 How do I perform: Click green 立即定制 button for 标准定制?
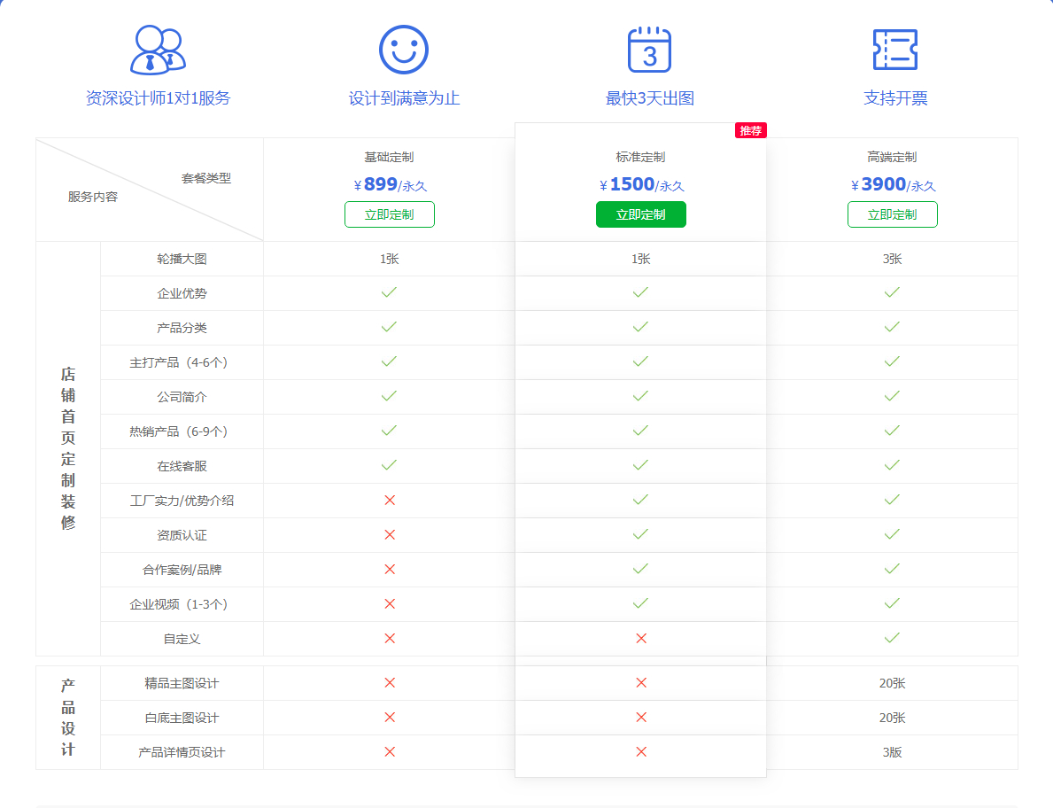click(x=640, y=214)
